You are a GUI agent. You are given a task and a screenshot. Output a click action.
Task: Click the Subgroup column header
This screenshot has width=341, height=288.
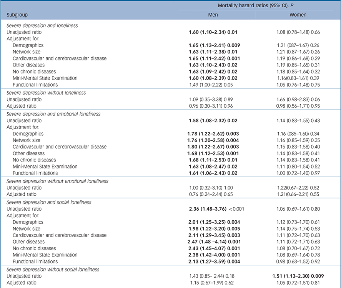click(17, 15)
